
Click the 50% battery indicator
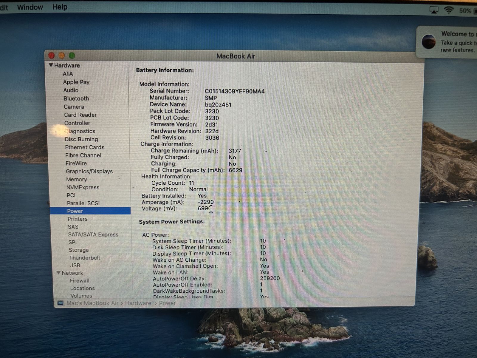tap(467, 11)
